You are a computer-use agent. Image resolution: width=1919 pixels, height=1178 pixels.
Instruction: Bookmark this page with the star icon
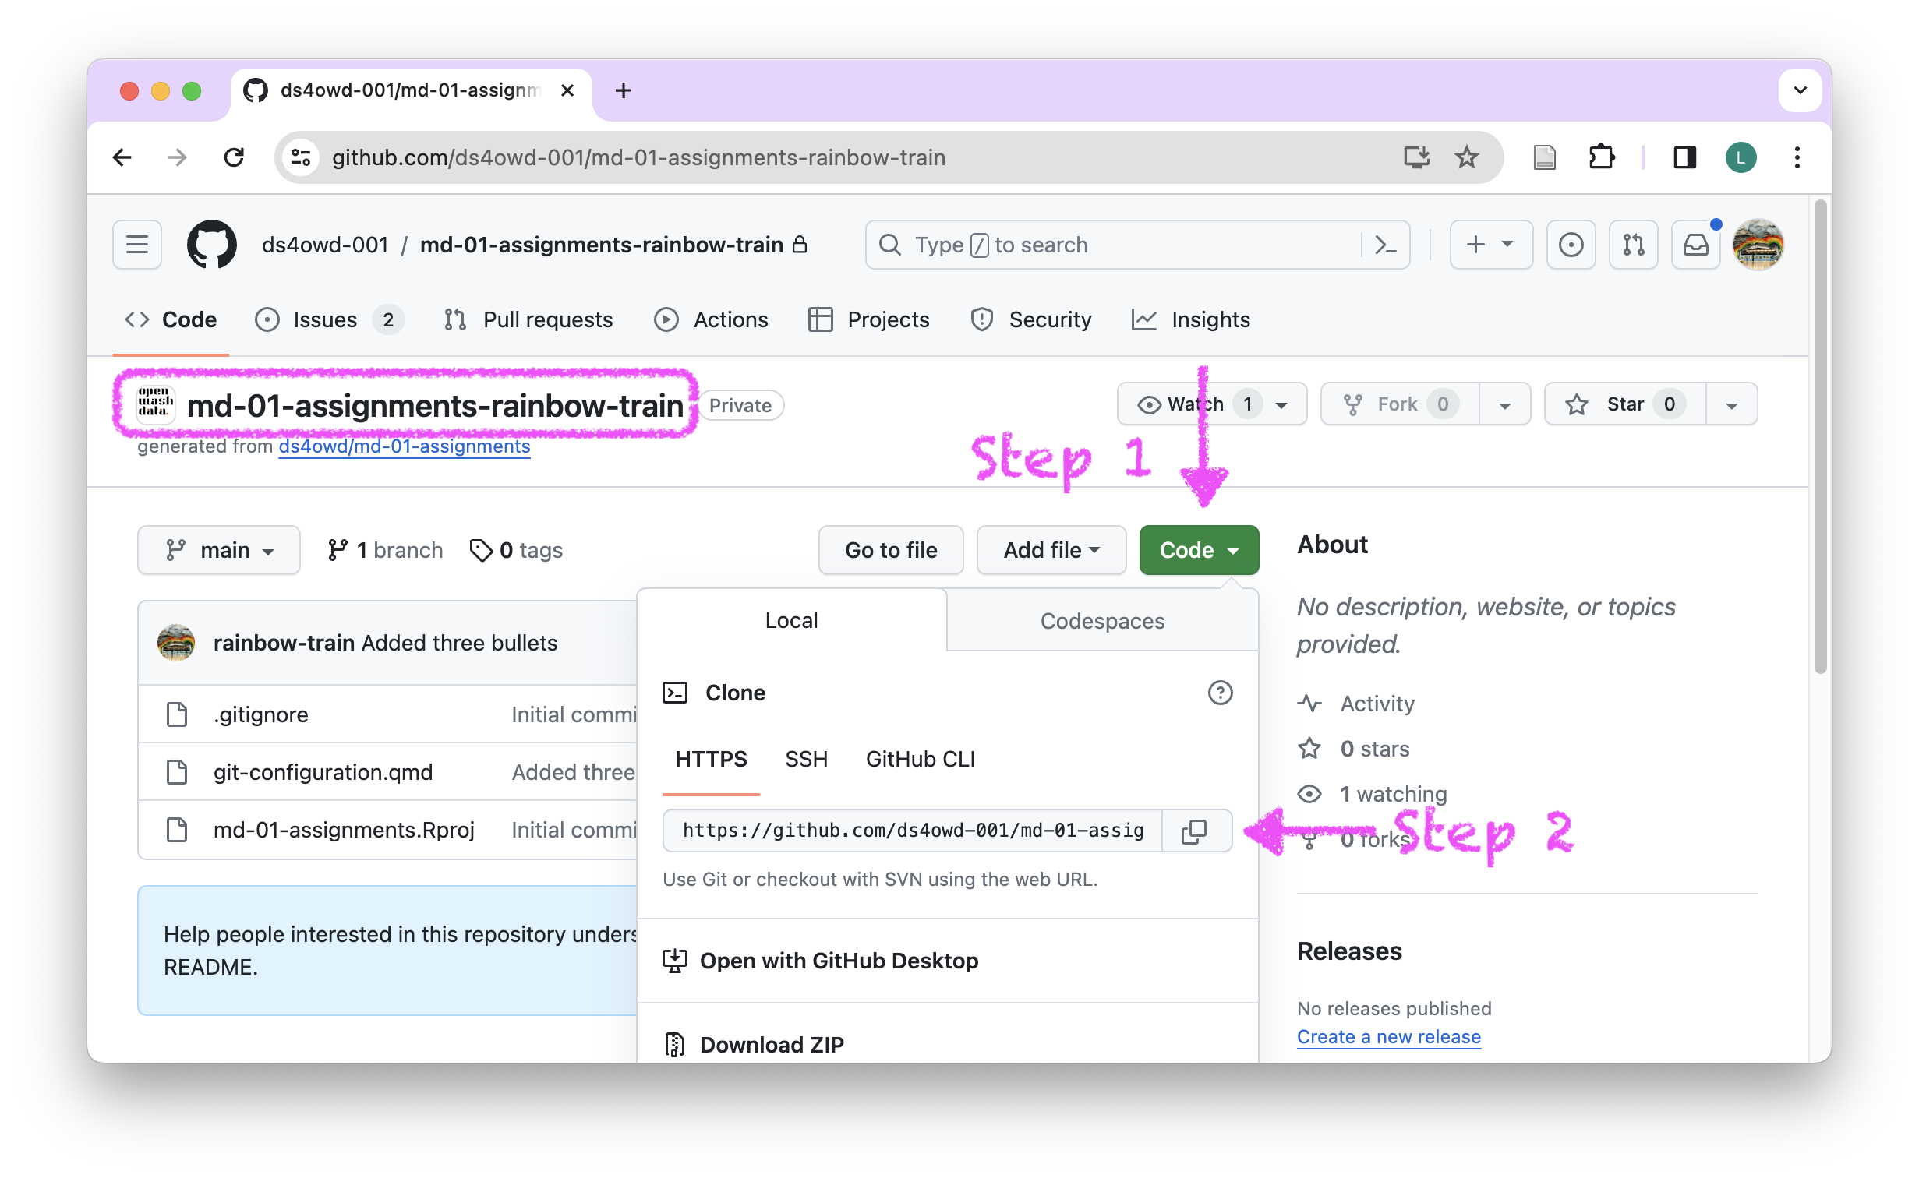[x=1467, y=157]
